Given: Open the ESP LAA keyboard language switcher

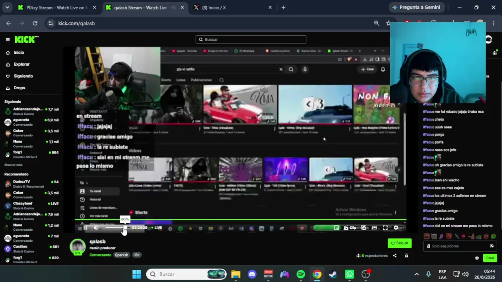Looking at the screenshot, I should click(x=442, y=274).
